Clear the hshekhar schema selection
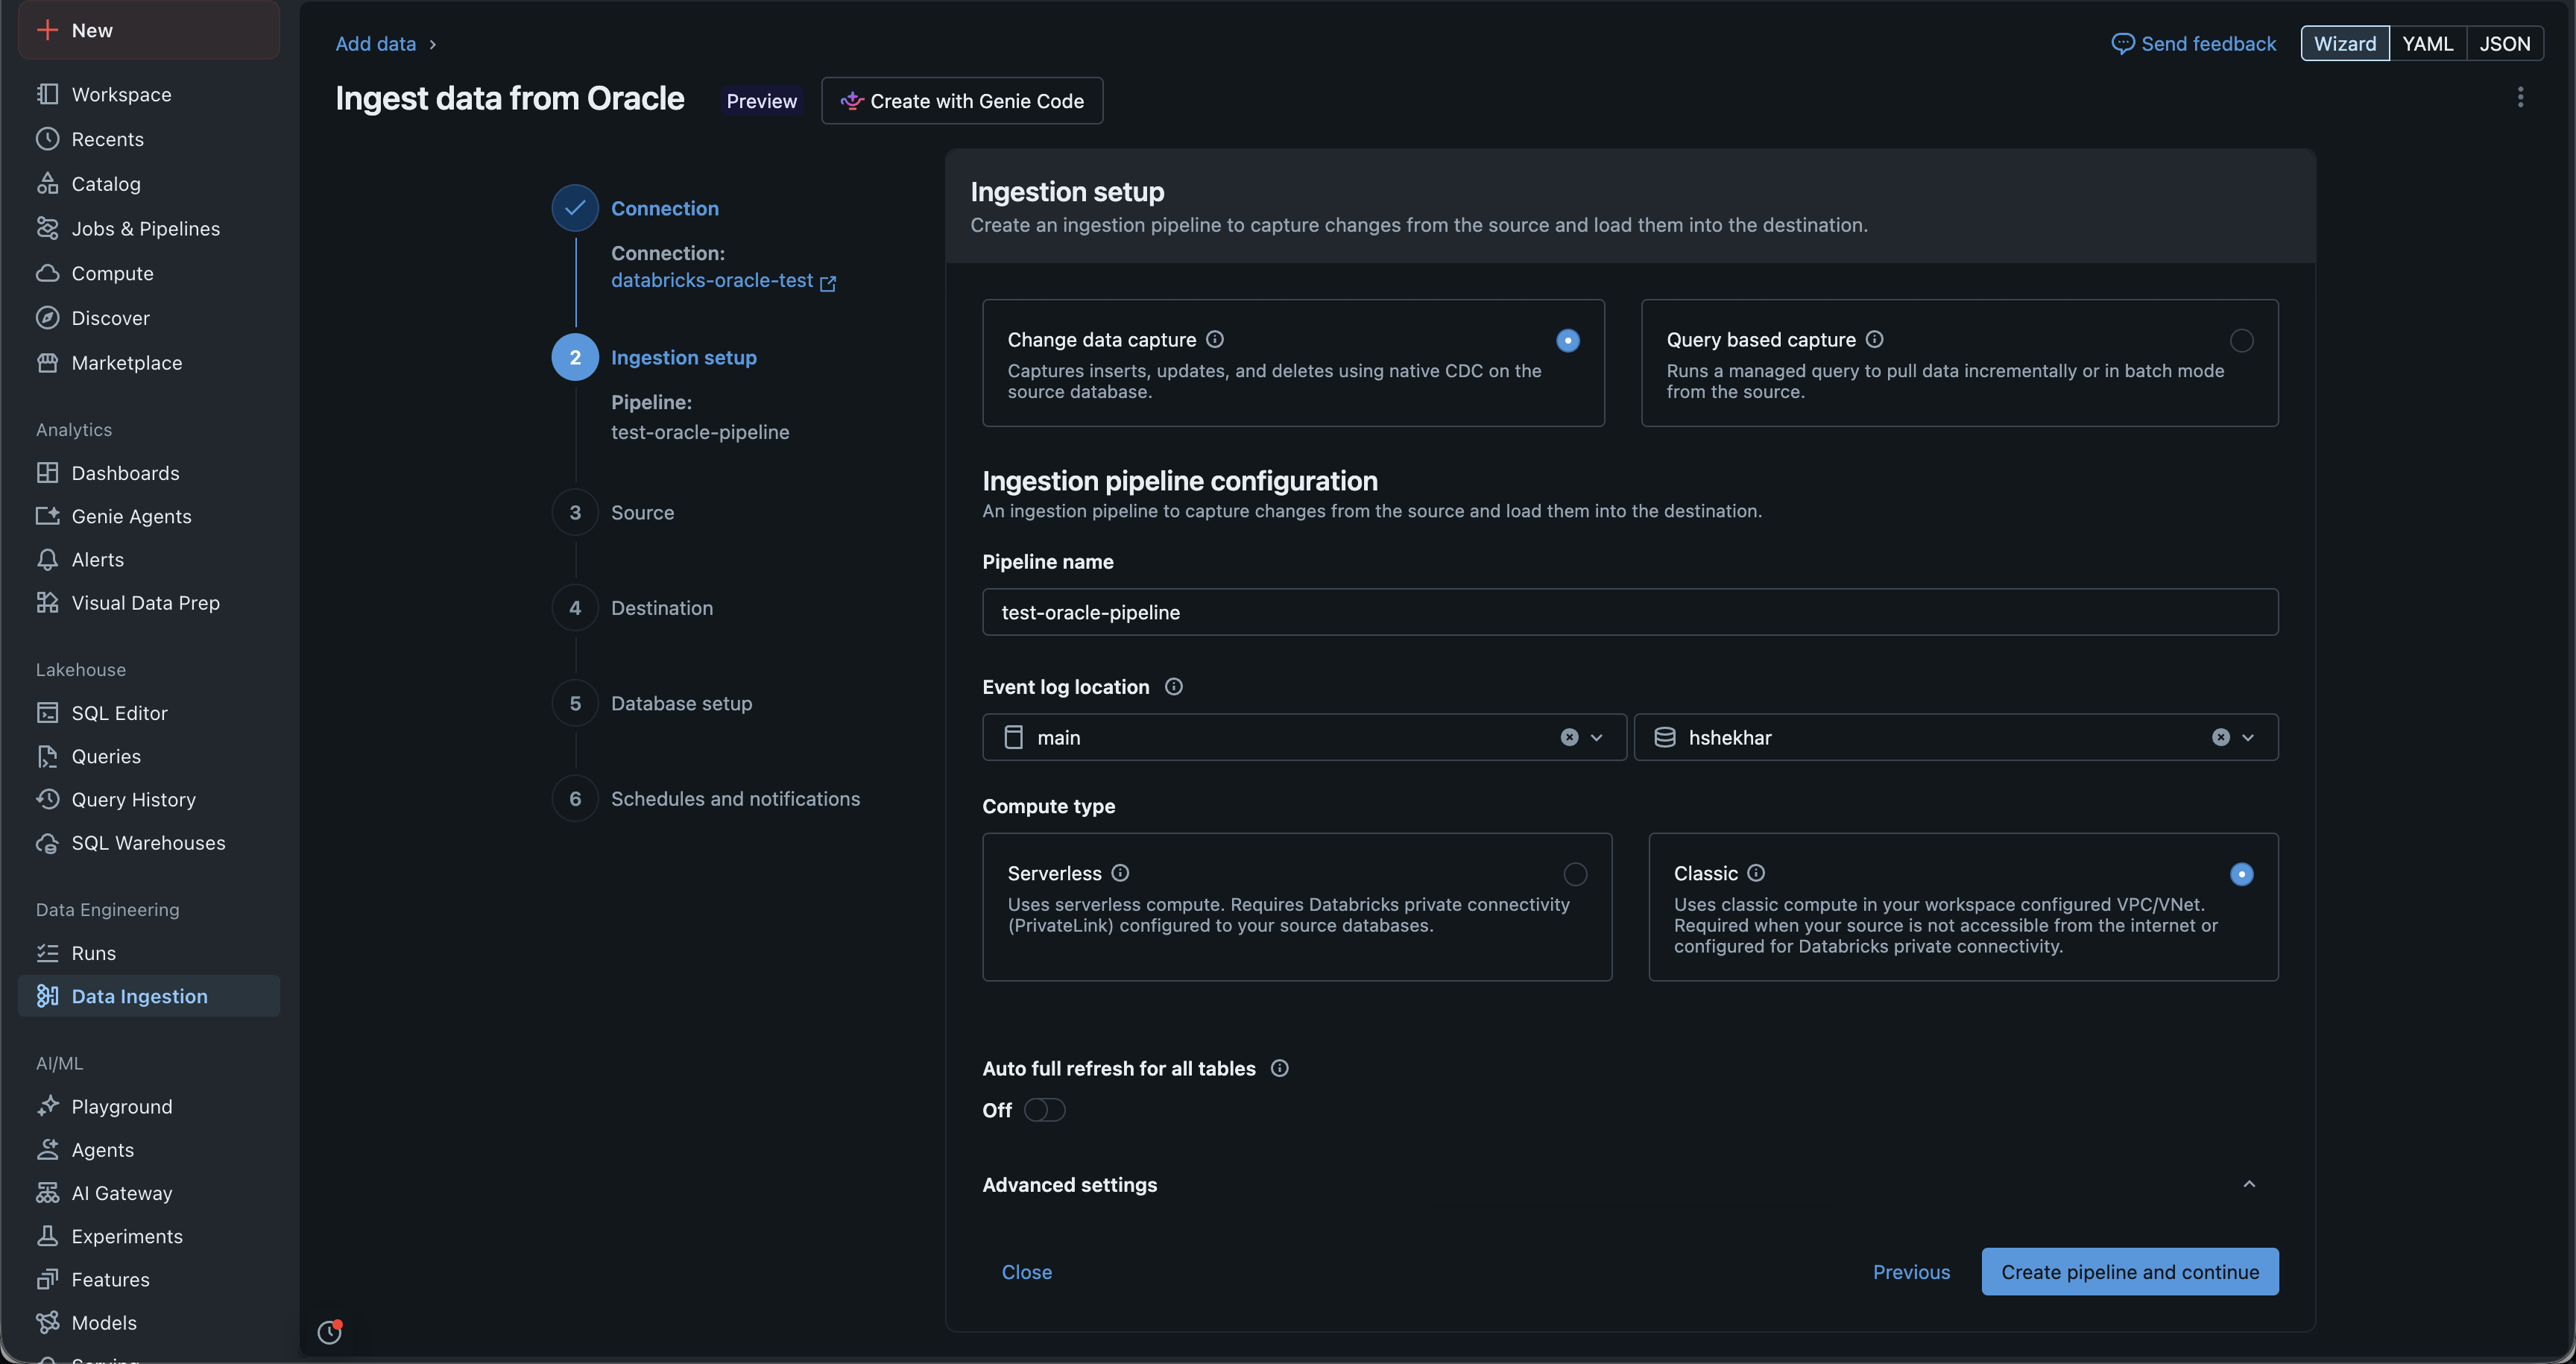 (2220, 737)
